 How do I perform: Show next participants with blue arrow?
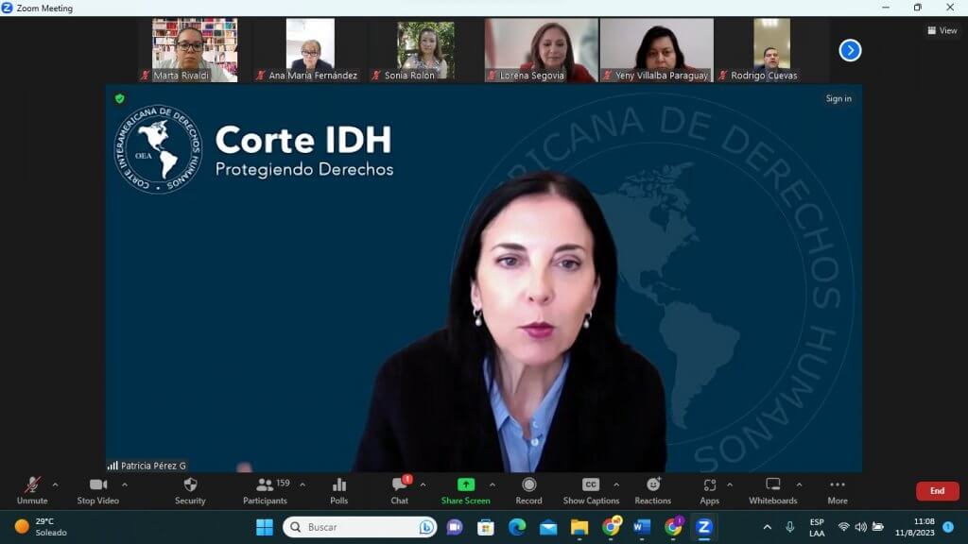click(x=850, y=50)
